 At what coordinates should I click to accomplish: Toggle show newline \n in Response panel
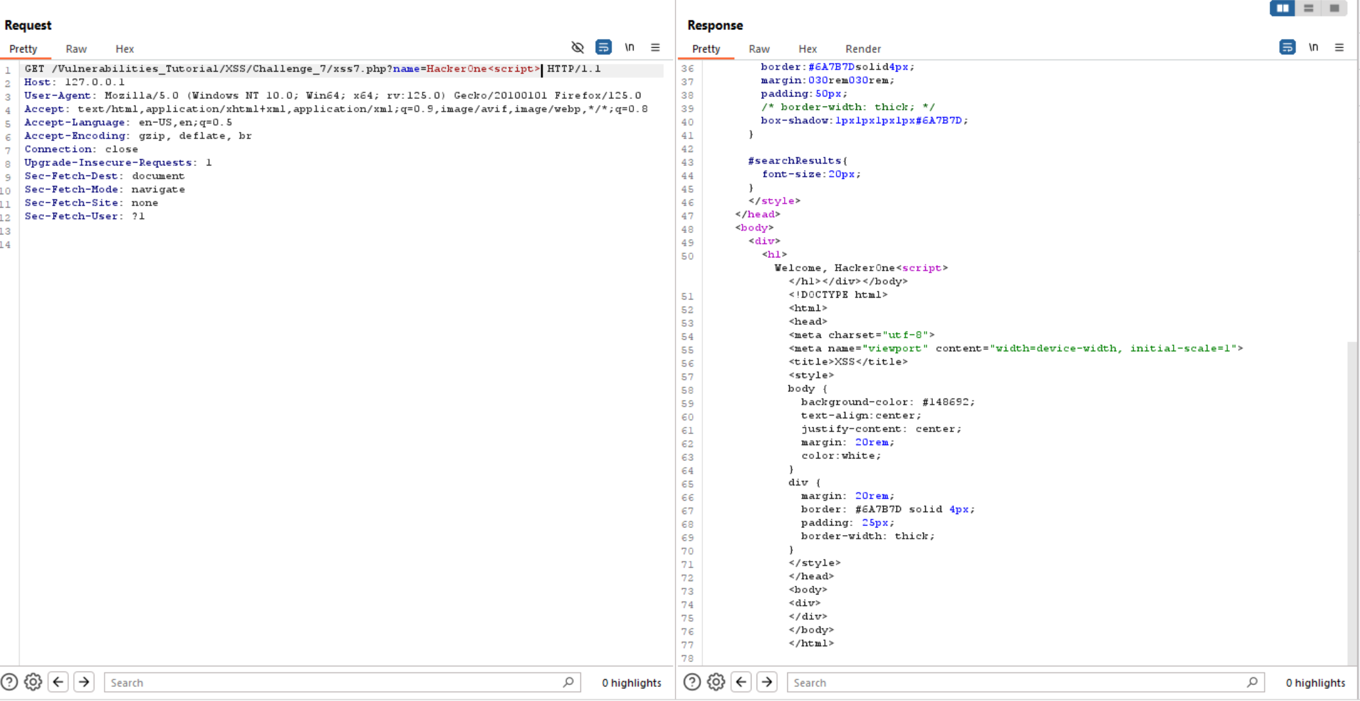[1313, 47]
